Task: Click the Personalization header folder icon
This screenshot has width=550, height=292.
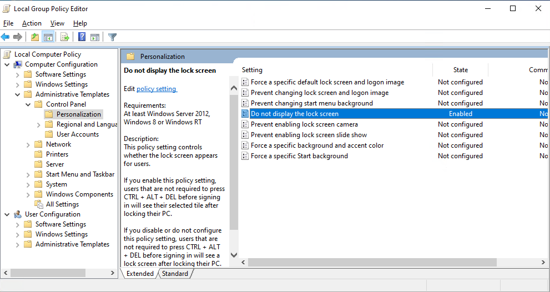Action: pyautogui.click(x=130, y=57)
